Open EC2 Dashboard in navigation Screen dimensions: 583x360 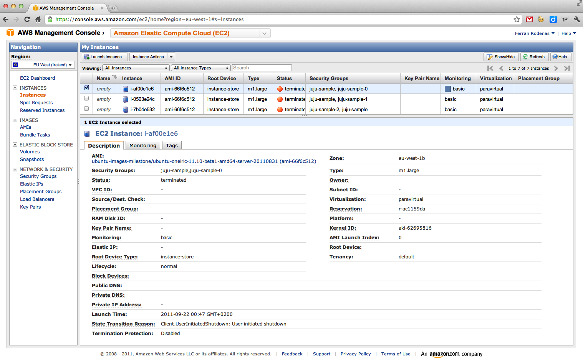[x=37, y=78]
